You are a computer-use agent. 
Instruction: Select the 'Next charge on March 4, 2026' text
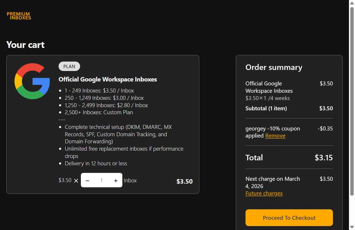(x=273, y=183)
